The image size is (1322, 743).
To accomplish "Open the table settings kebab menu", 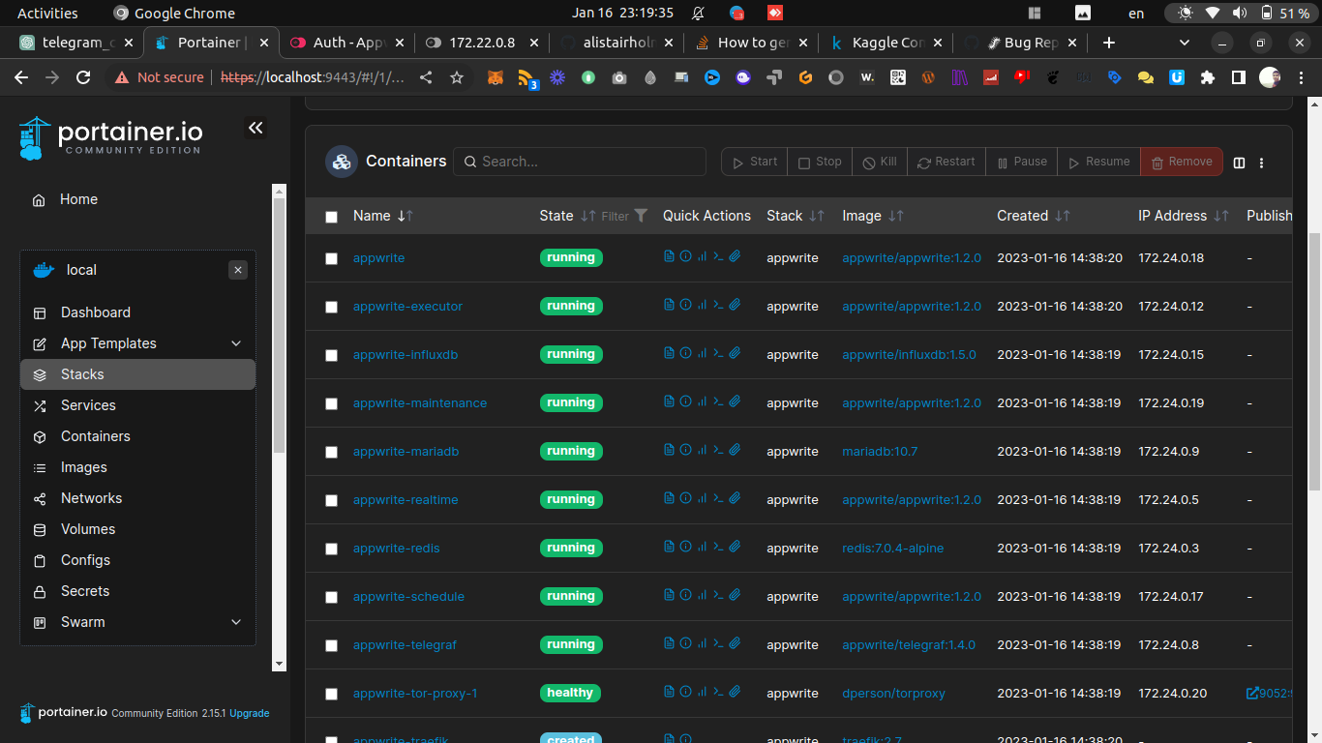I will tap(1261, 163).
